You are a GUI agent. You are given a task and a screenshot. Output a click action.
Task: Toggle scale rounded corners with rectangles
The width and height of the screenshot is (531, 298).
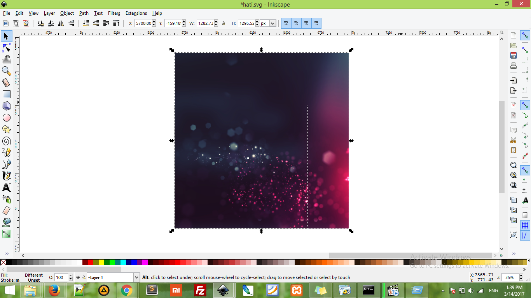pyautogui.click(x=296, y=23)
